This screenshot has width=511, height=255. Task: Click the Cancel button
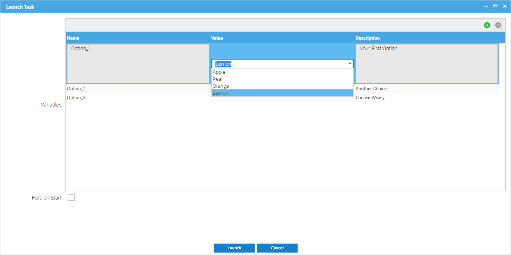[x=277, y=248]
